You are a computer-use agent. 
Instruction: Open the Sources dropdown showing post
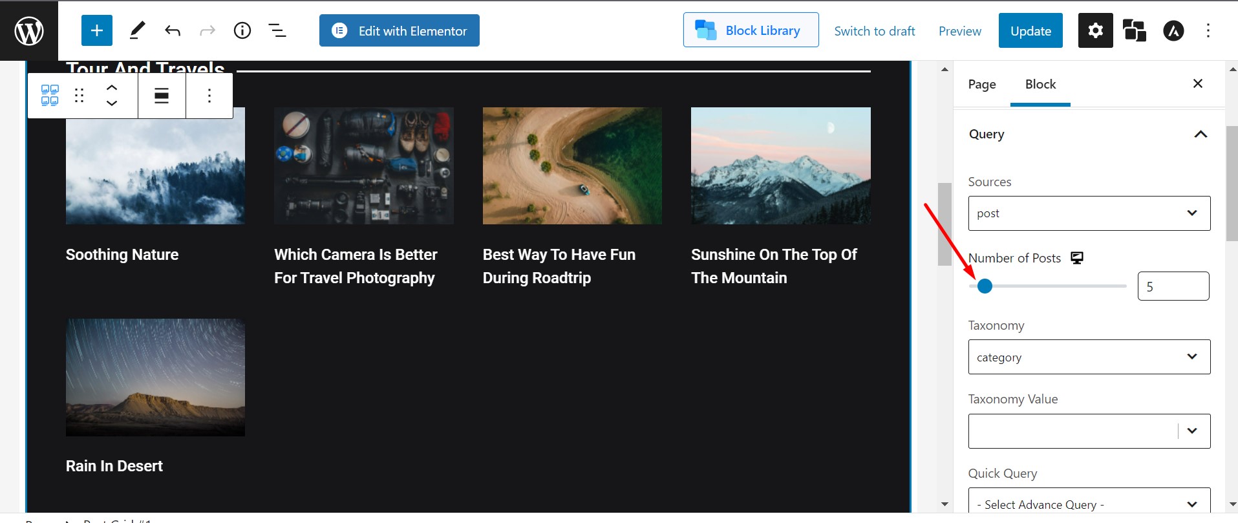[1089, 213]
